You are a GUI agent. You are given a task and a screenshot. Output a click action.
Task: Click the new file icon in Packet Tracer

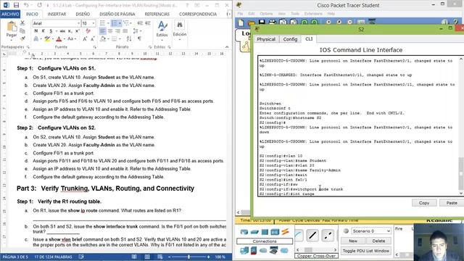click(241, 22)
